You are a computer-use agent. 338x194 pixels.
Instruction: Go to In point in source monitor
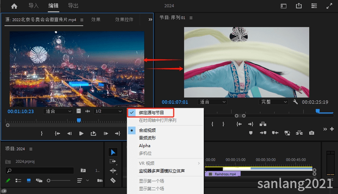58,133
